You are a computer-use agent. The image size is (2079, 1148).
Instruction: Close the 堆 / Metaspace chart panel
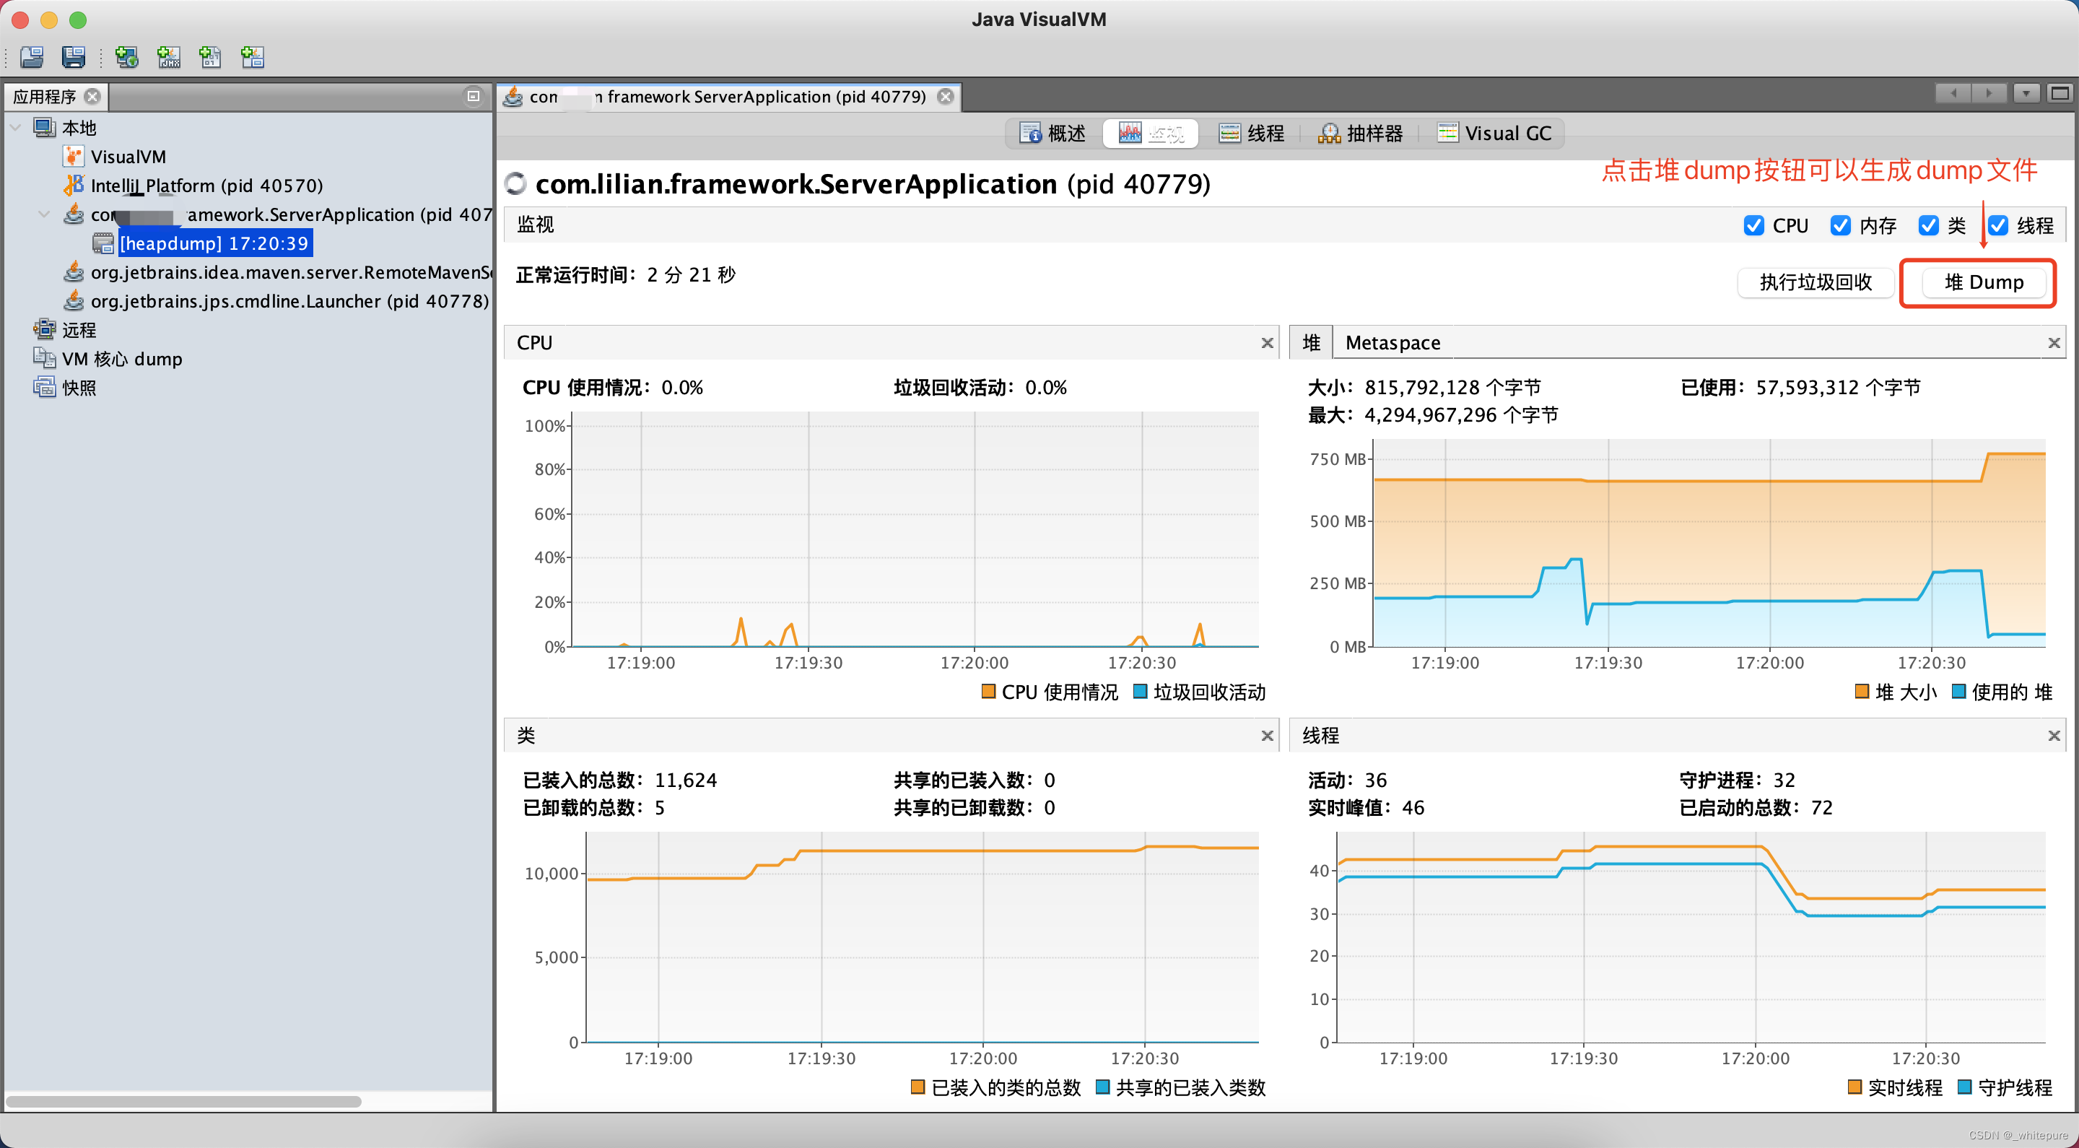pyautogui.click(x=2054, y=343)
